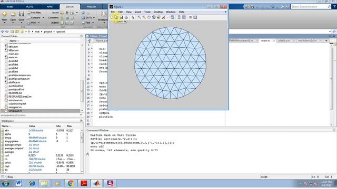Image resolution: width=337 pixels, height=189 pixels.
Task: Click the New file icon in Editor ribbon
Action: pos(5,14)
